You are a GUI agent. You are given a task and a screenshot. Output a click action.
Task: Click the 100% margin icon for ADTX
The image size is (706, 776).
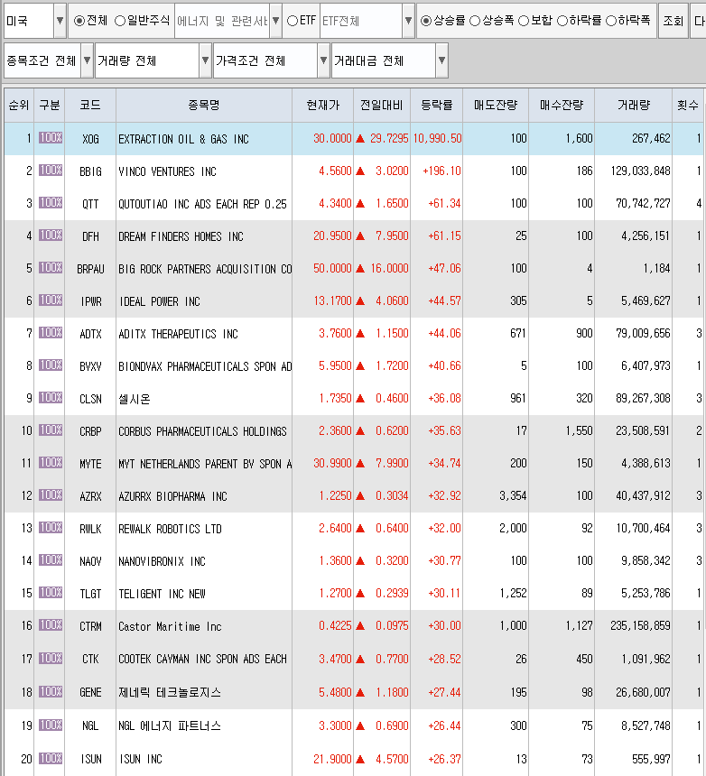[x=51, y=333]
